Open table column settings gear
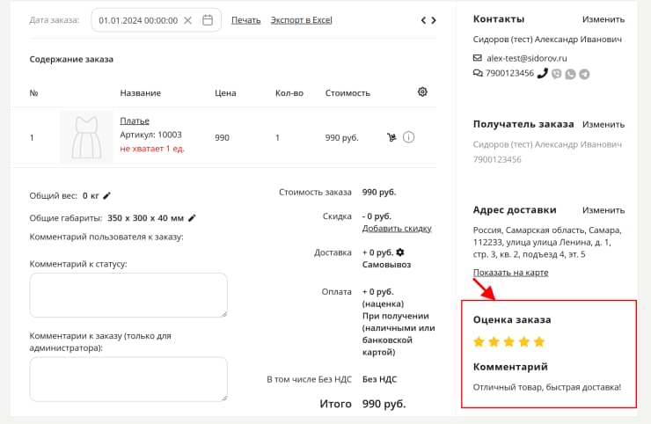The width and height of the screenshot is (651, 424). (x=422, y=91)
